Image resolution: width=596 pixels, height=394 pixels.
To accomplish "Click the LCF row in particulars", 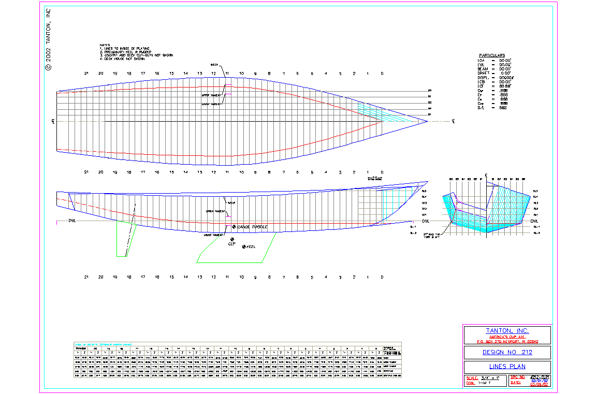I will 495,86.
